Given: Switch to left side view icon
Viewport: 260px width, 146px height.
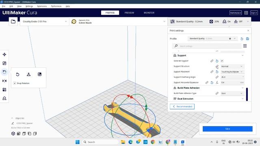Looking at the screenshot, I should [30, 133].
